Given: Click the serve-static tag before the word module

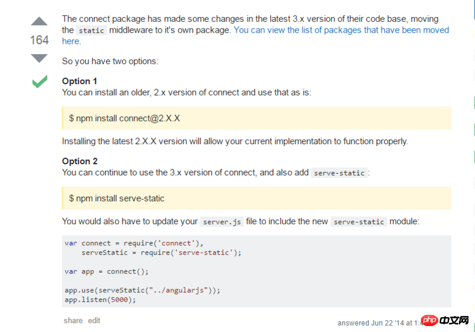Looking at the screenshot, I should (x=359, y=222).
